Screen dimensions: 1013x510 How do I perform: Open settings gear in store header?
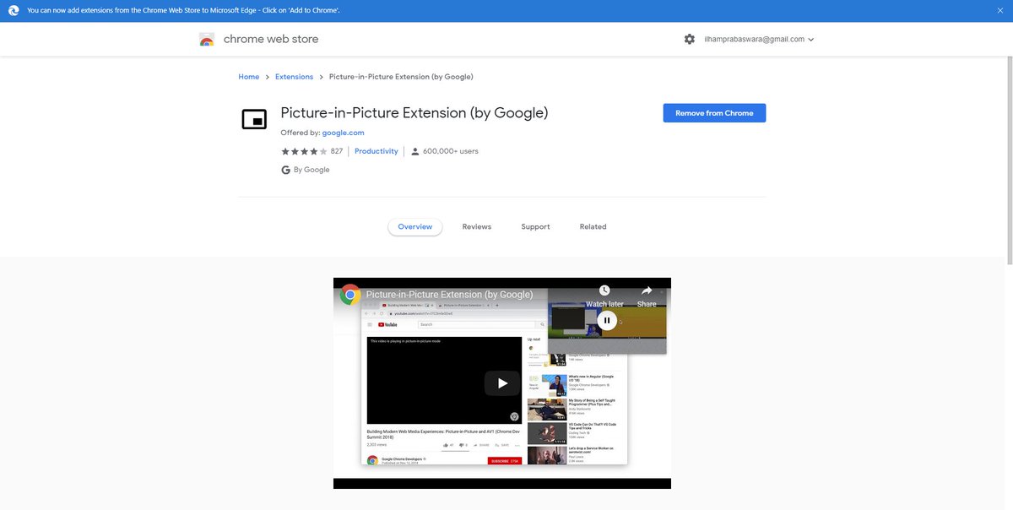coord(690,39)
